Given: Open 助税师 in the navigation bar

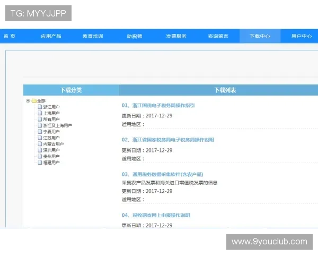Looking at the screenshot, I should [135, 36].
